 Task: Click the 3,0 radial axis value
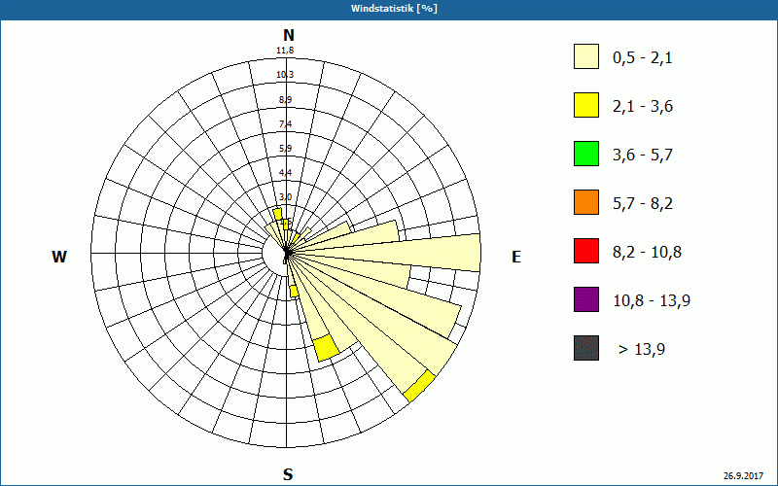285,197
